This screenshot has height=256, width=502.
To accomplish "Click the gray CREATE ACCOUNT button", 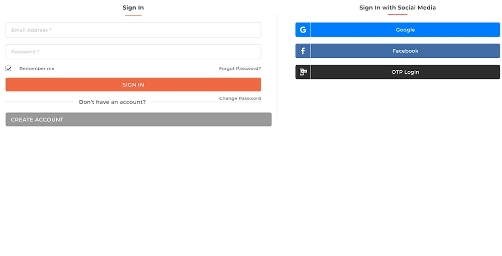I will pyautogui.click(x=139, y=119).
